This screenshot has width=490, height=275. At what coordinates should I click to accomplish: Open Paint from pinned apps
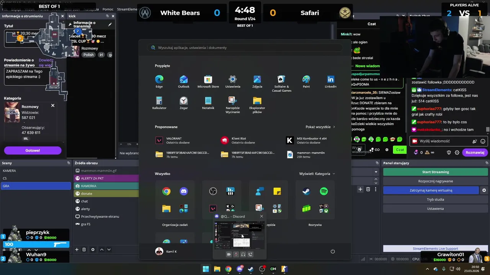click(306, 82)
